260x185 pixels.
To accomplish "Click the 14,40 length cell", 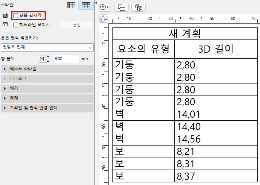I will pyautogui.click(x=216, y=127).
